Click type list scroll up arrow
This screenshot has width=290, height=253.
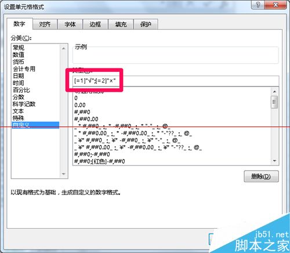[x=274, y=91]
